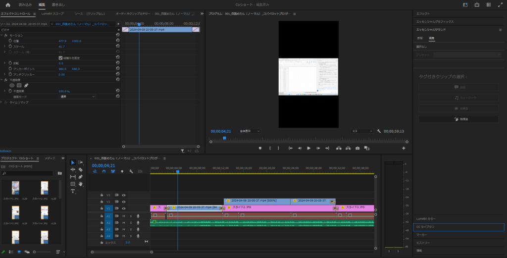This screenshot has height=258, width=507.
Task: Click the free-draw bezier pen mask icon under opacity
Action: coord(26,85)
